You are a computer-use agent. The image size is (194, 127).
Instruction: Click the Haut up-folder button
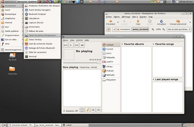tap(138, 22)
